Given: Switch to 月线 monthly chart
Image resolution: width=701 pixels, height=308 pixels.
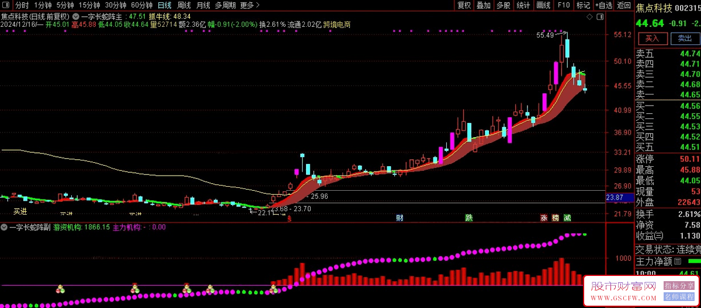Looking at the screenshot, I should point(203,5).
